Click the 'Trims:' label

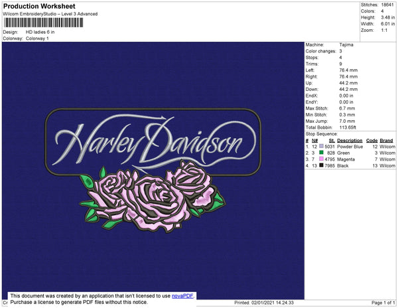point(312,64)
